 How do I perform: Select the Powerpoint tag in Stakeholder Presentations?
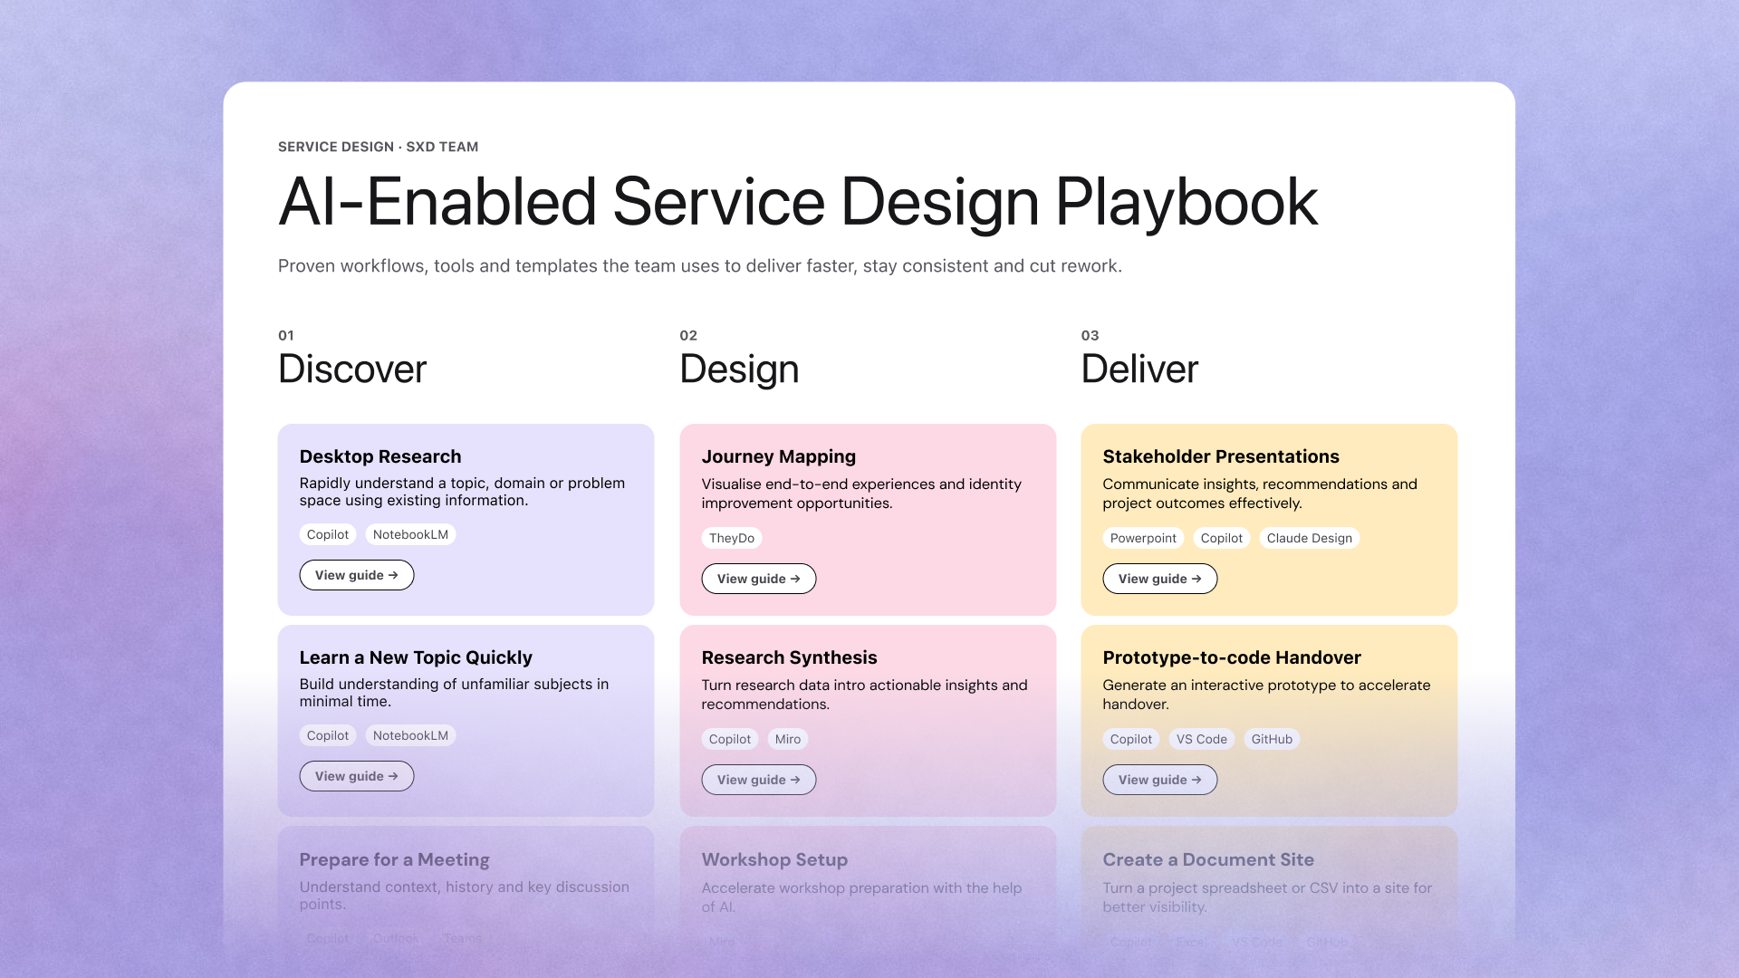pos(1143,538)
